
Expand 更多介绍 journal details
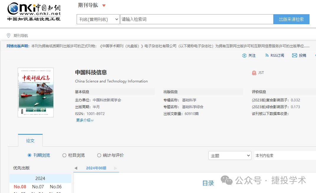(x=85, y=120)
